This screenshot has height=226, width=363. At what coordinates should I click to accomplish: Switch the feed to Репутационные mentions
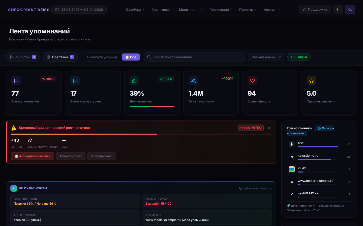point(102,57)
